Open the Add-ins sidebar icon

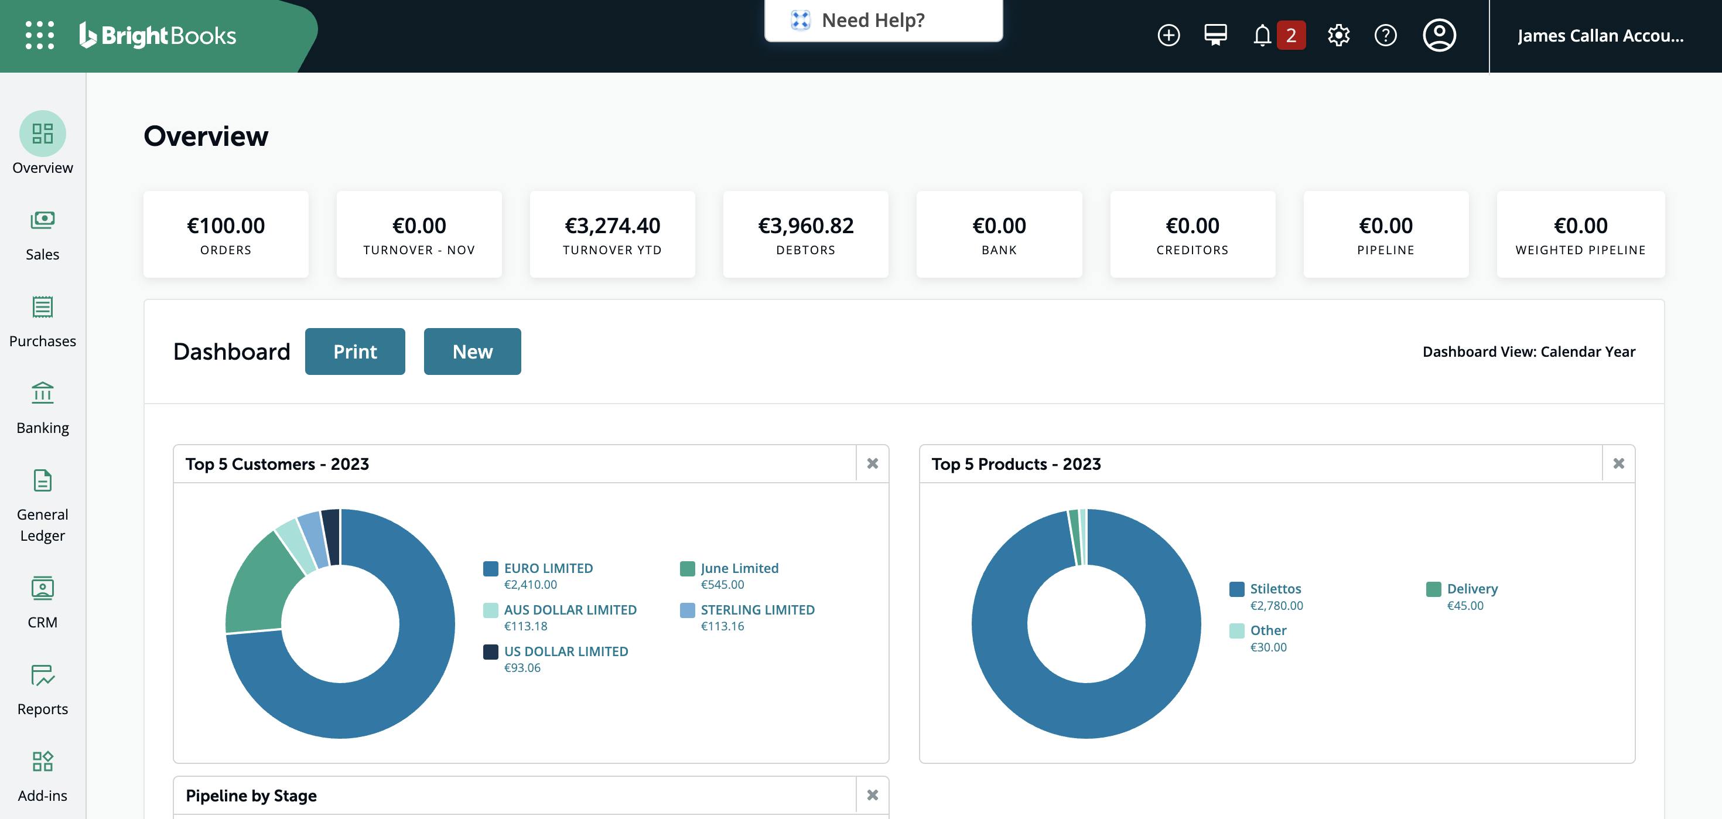[43, 761]
